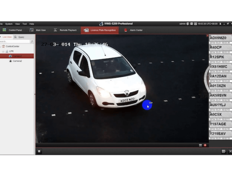Click the LPR group building icon
The width and height of the screenshot is (232, 178).
tap(7, 51)
